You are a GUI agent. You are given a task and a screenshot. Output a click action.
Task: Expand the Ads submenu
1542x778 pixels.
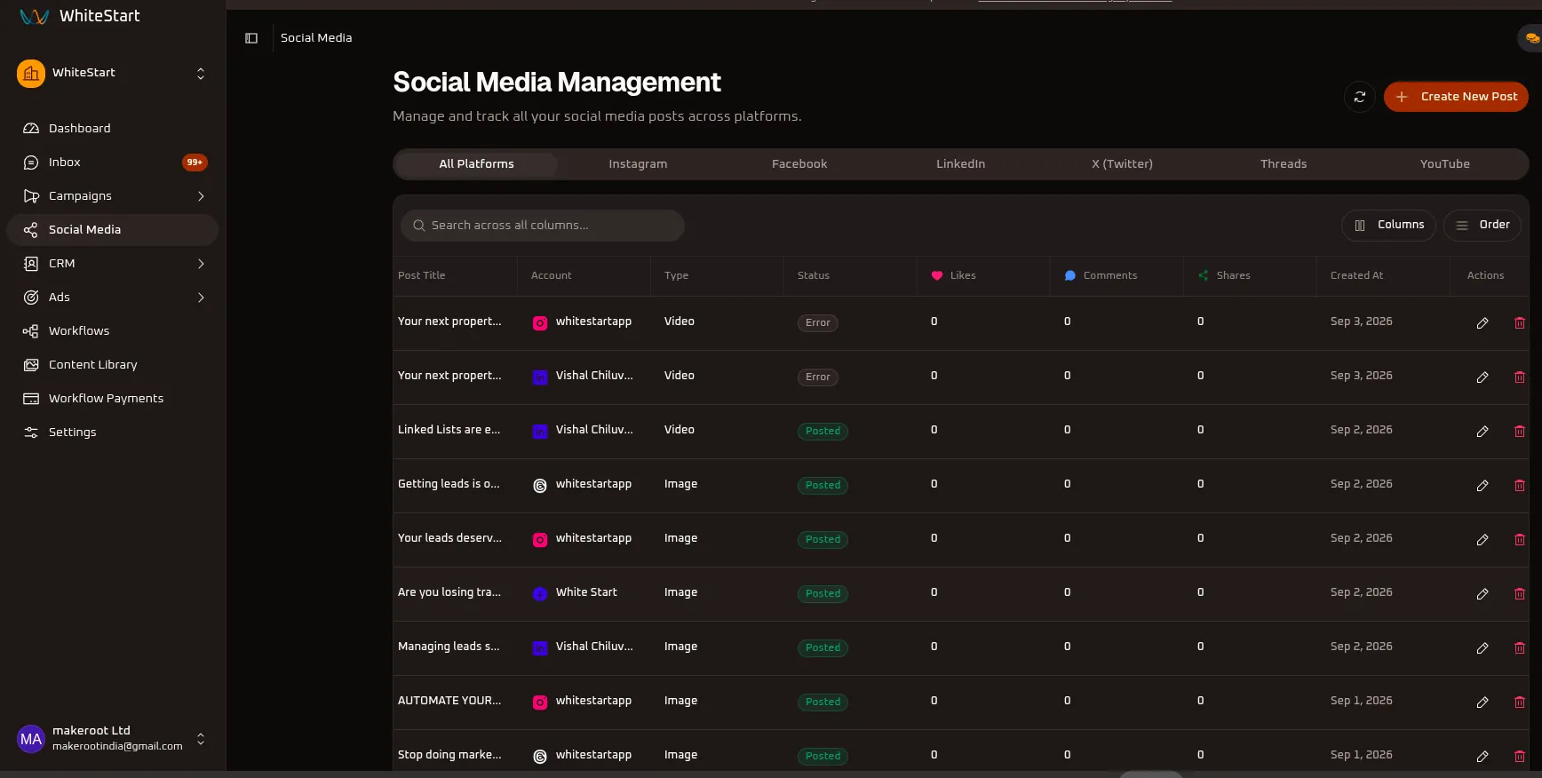click(201, 298)
